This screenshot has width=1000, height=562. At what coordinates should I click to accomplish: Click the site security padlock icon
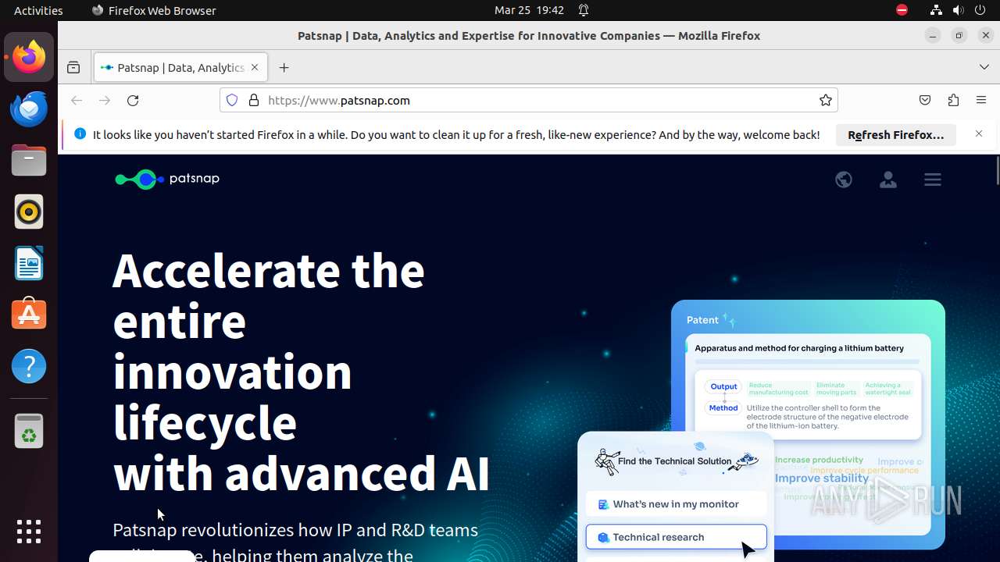[253, 100]
